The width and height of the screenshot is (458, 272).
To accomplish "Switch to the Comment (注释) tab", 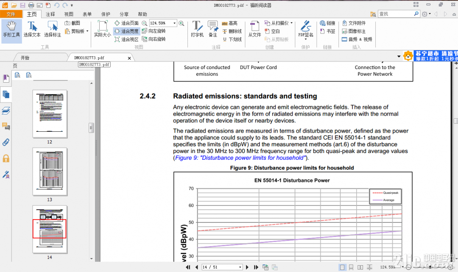I will 50,14.
